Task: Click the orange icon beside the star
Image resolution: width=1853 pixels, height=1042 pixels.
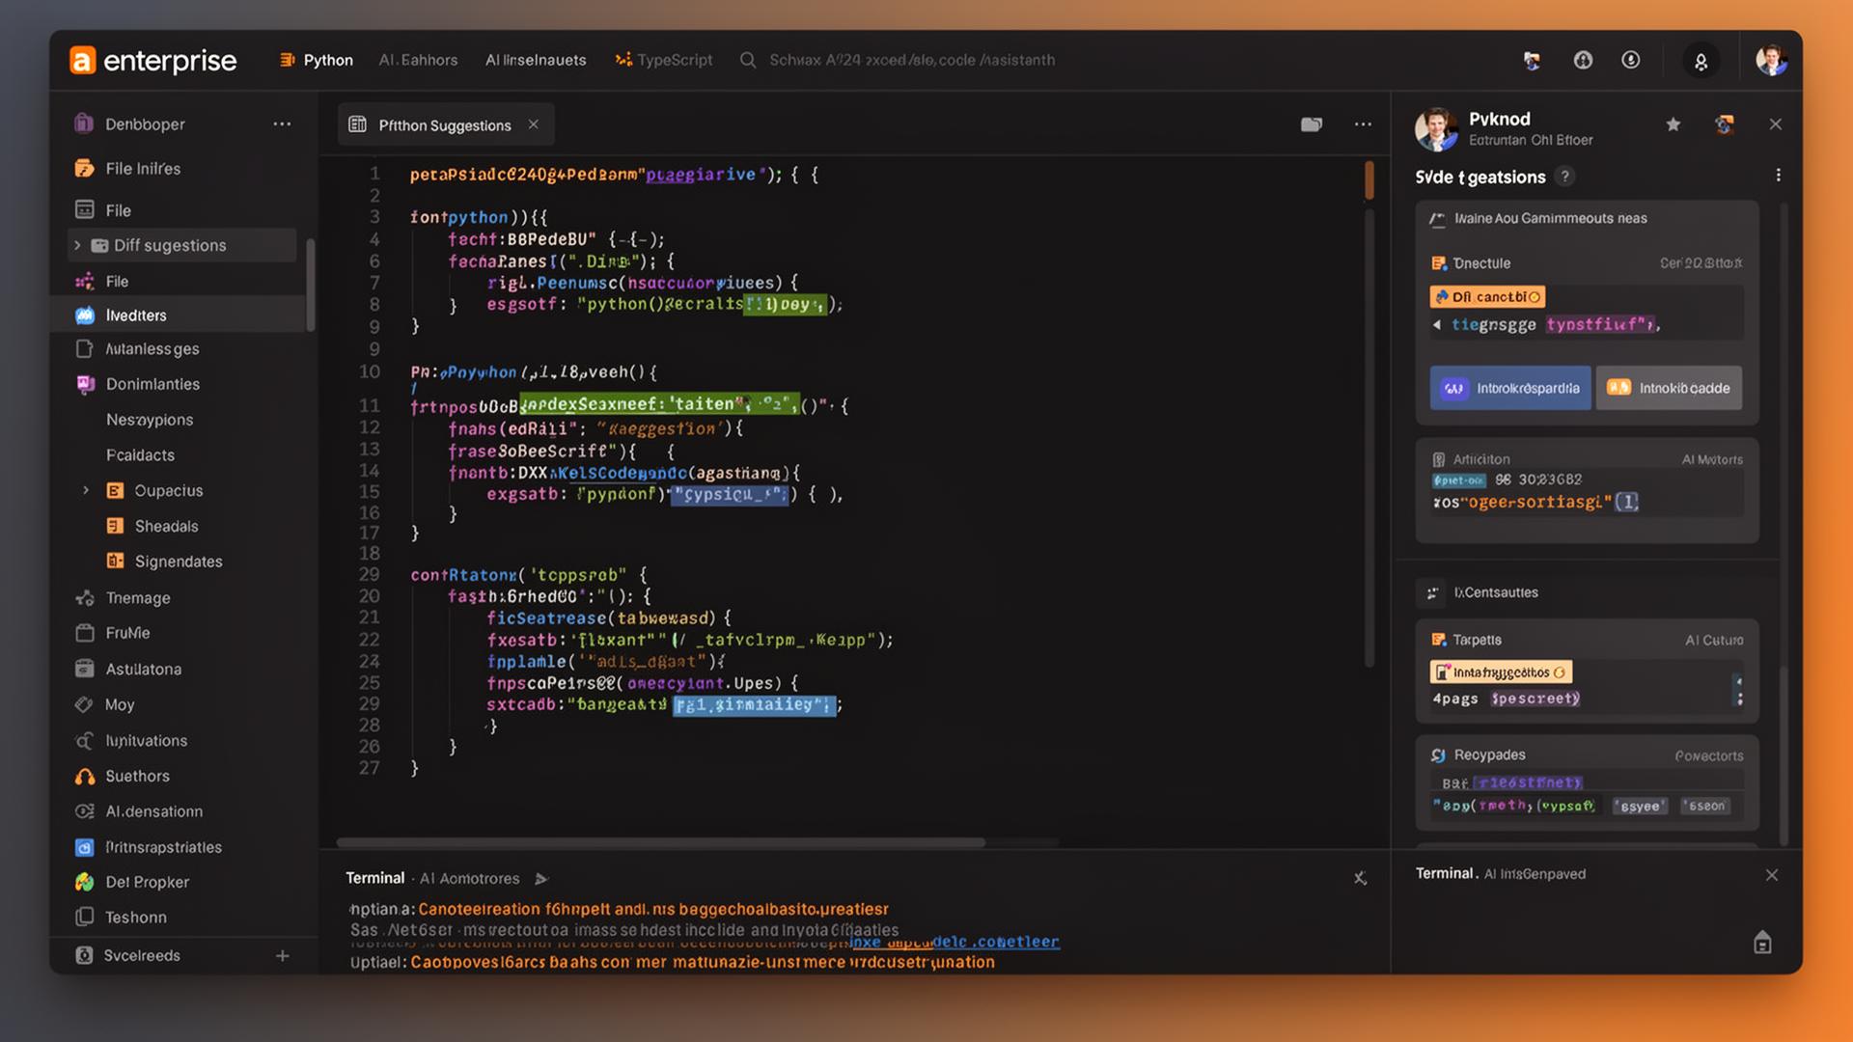Action: pos(1725,124)
